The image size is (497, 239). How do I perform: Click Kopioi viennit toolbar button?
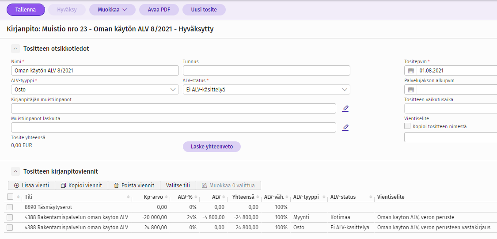pyautogui.click(x=81, y=186)
